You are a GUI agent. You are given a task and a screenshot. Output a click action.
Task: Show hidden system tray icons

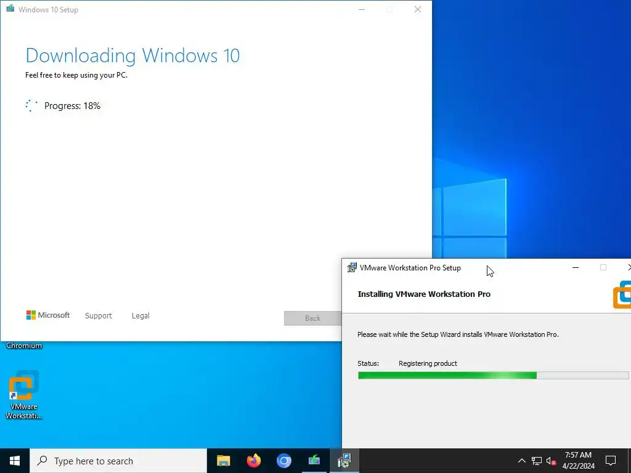[x=521, y=461]
